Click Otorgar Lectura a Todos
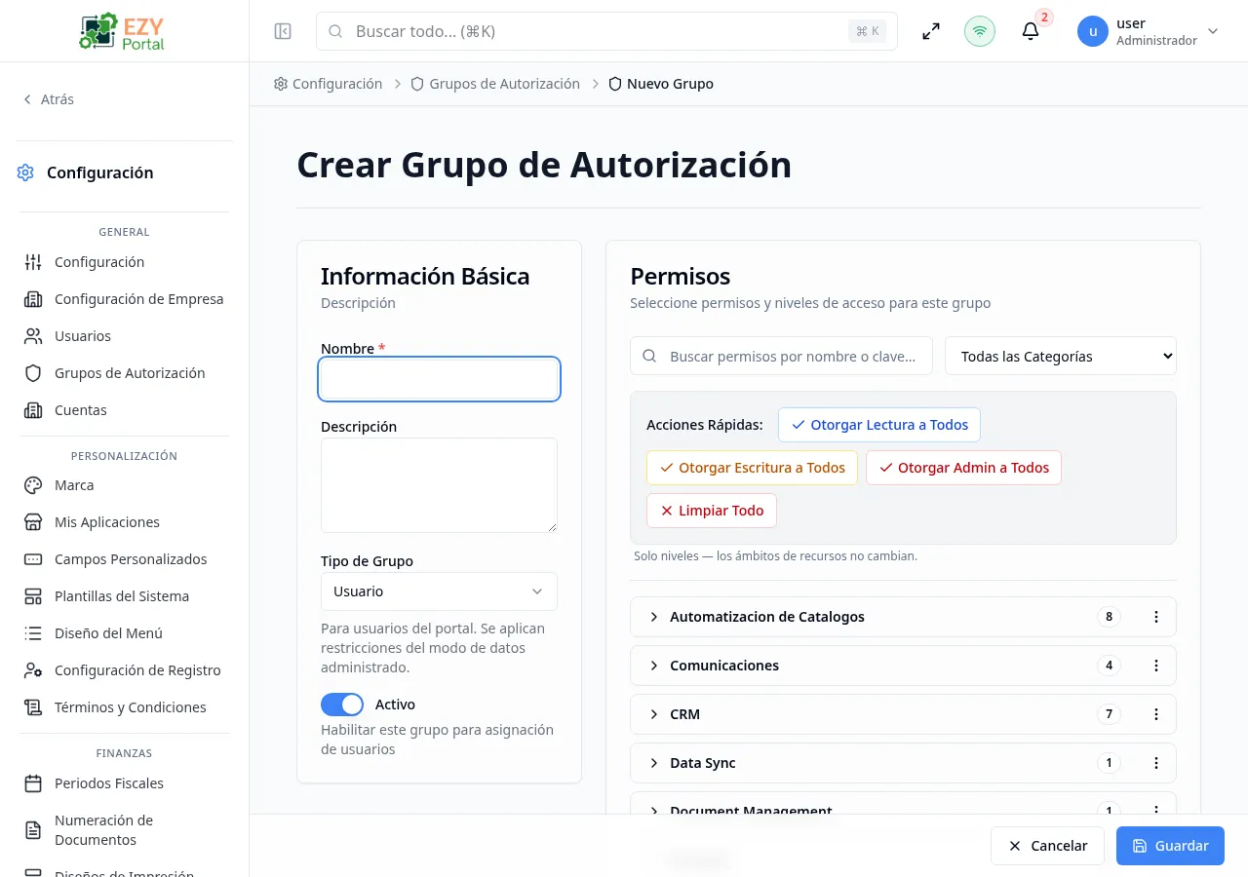1248x877 pixels. pyautogui.click(x=879, y=425)
